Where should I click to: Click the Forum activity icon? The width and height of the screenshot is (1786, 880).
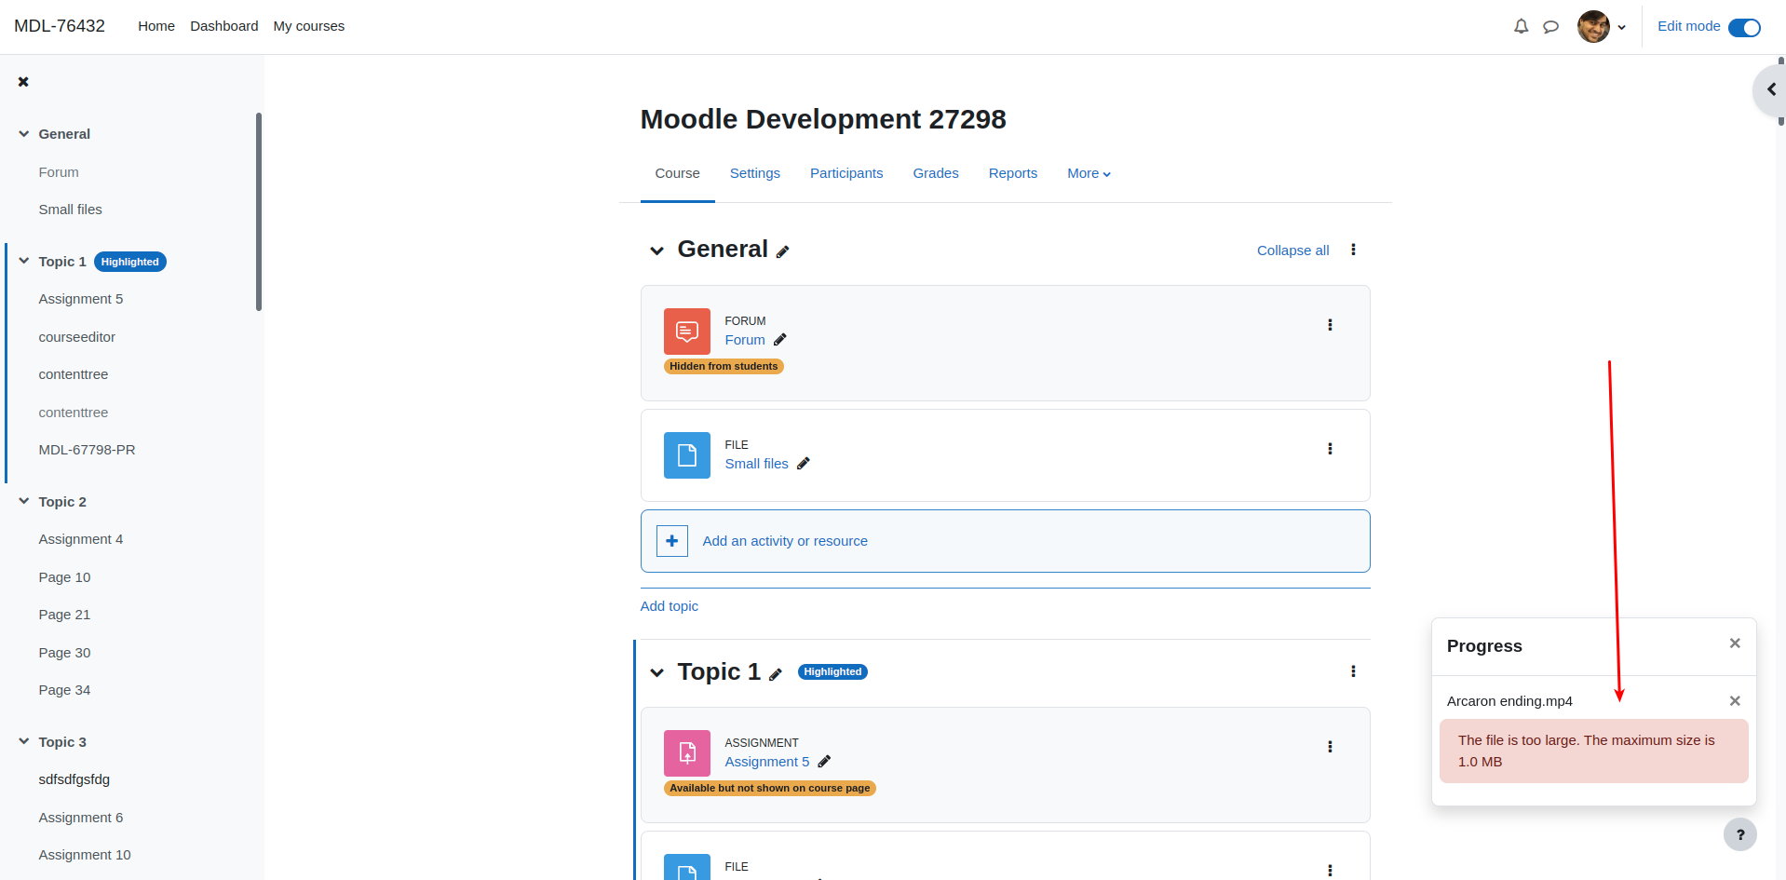pos(687,332)
